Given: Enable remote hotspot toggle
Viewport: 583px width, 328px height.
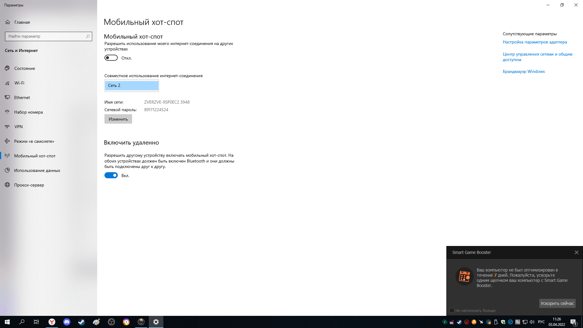Looking at the screenshot, I should pos(111,176).
